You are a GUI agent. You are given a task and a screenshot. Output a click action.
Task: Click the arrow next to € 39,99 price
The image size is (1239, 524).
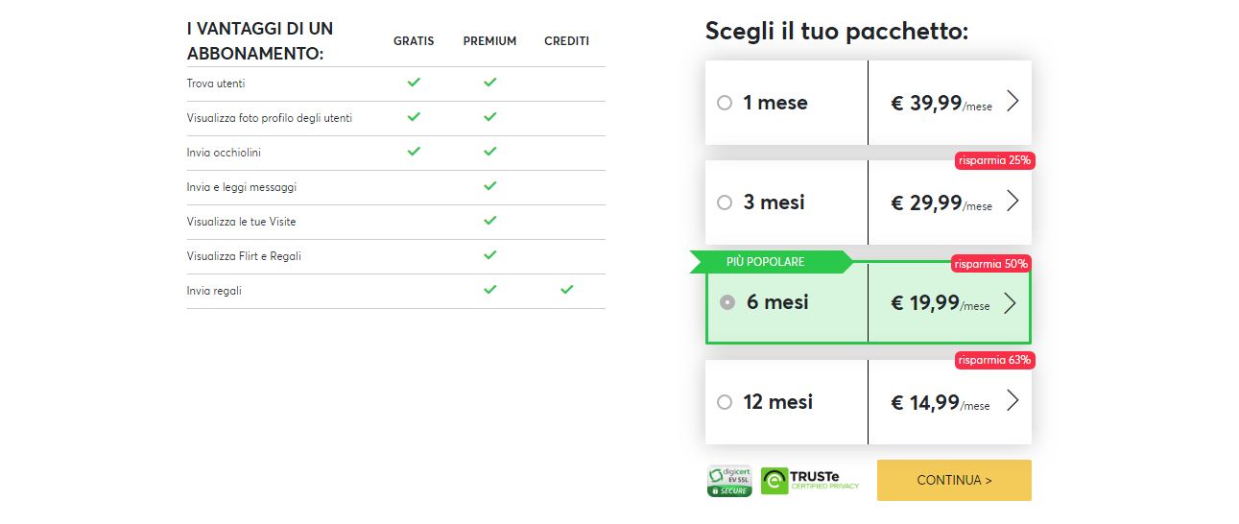pos(1012,102)
